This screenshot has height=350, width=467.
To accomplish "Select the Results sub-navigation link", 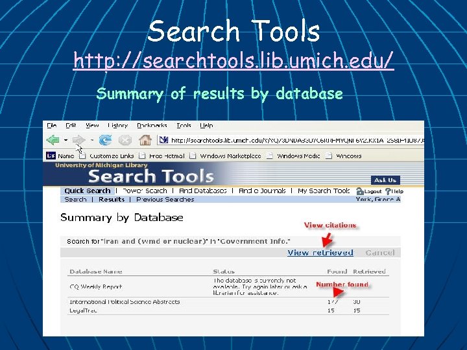I will (x=112, y=200).
